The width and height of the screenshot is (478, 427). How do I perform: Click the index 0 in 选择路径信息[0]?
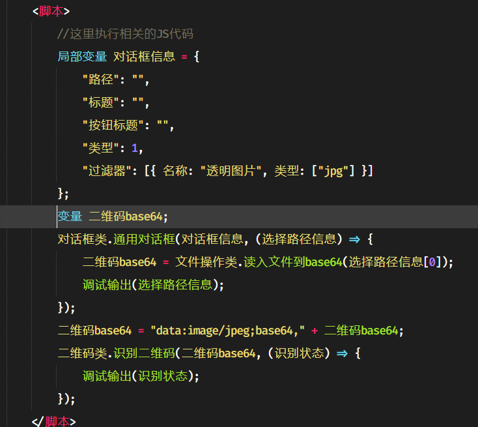[x=432, y=262]
